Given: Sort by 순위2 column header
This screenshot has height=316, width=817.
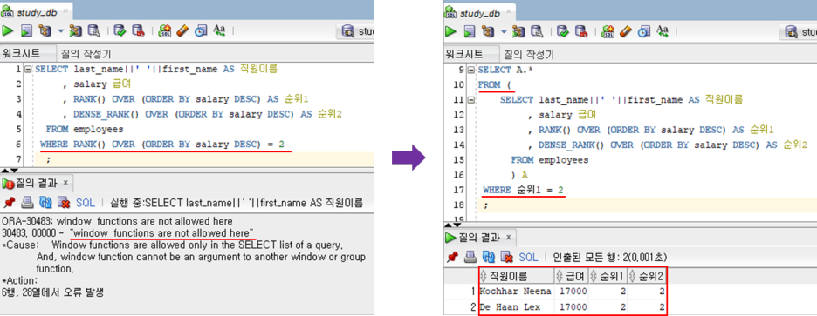Looking at the screenshot, I should tap(646, 275).
